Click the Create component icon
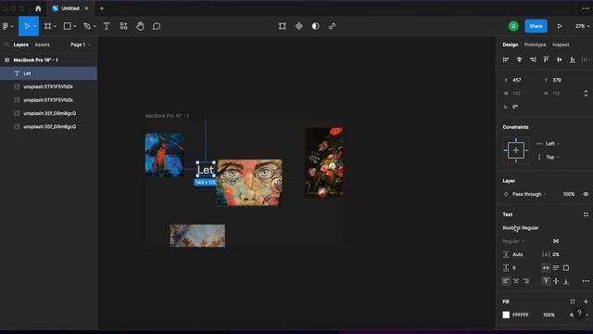Image resolution: width=593 pixels, height=334 pixels. tap(299, 26)
